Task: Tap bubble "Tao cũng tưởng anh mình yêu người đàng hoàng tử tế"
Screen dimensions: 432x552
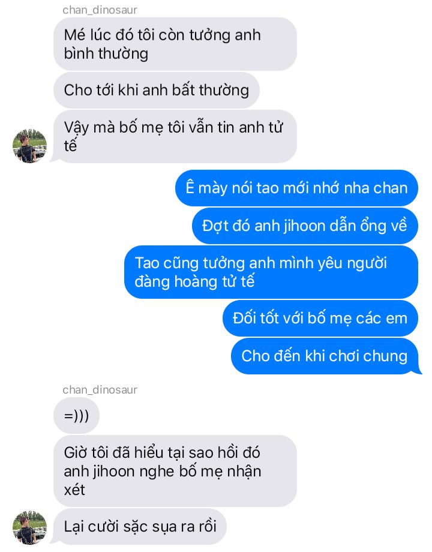Action: [271, 272]
